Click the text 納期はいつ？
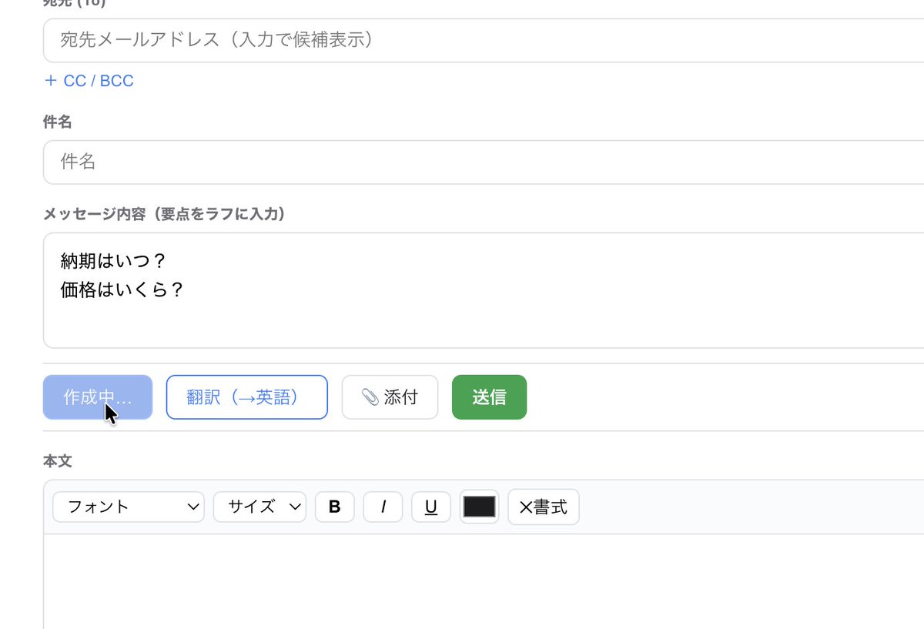 coord(114,261)
